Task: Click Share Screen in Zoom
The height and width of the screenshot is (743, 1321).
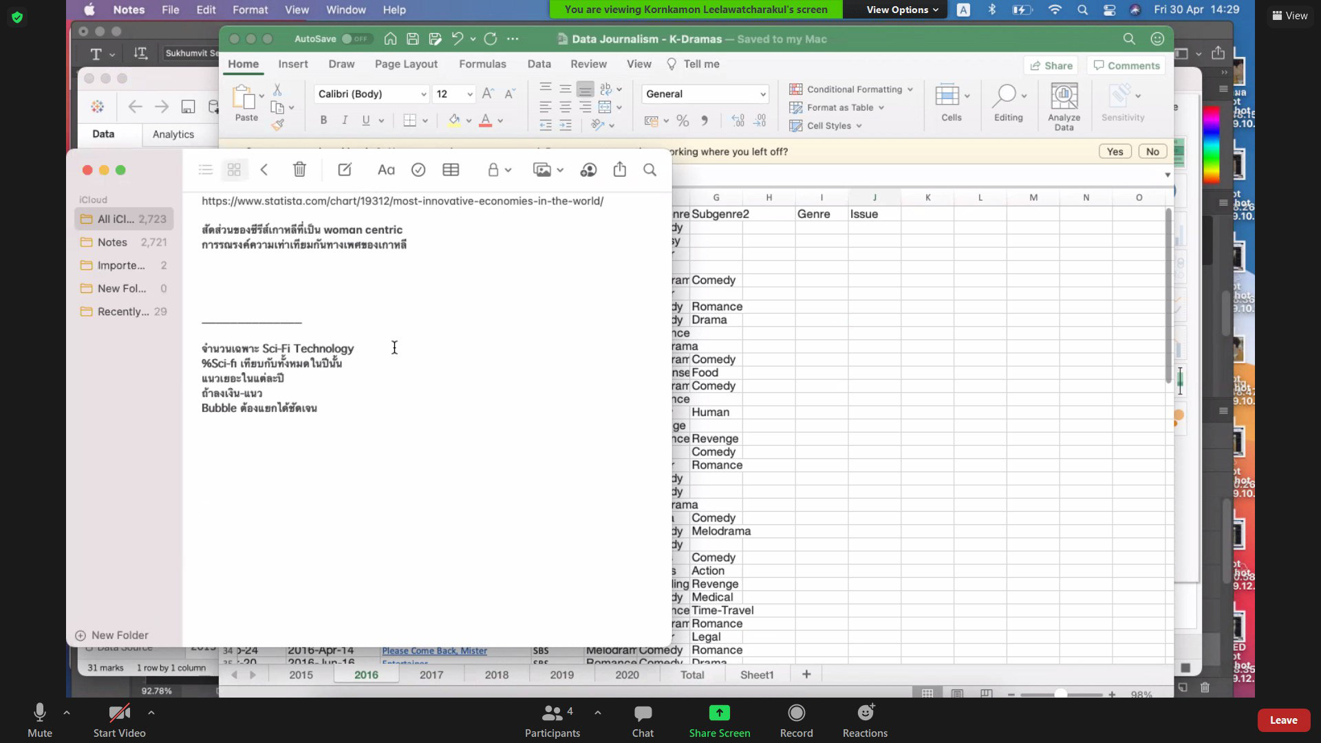Action: [720, 720]
